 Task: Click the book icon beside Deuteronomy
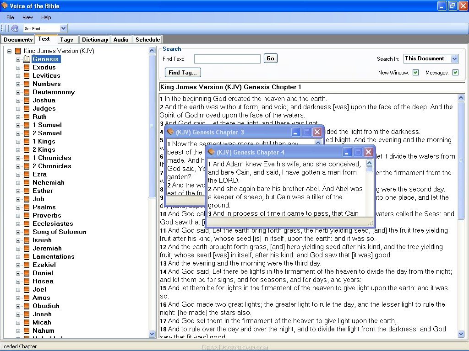coord(27,92)
